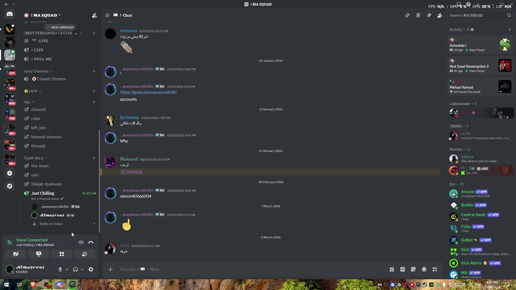Jump to NEW UNREADS

pos(60,27)
